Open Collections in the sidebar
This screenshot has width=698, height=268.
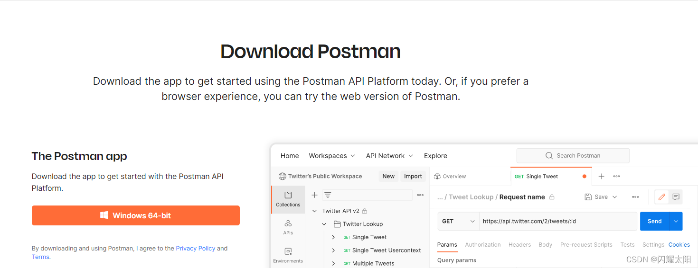tap(288, 199)
